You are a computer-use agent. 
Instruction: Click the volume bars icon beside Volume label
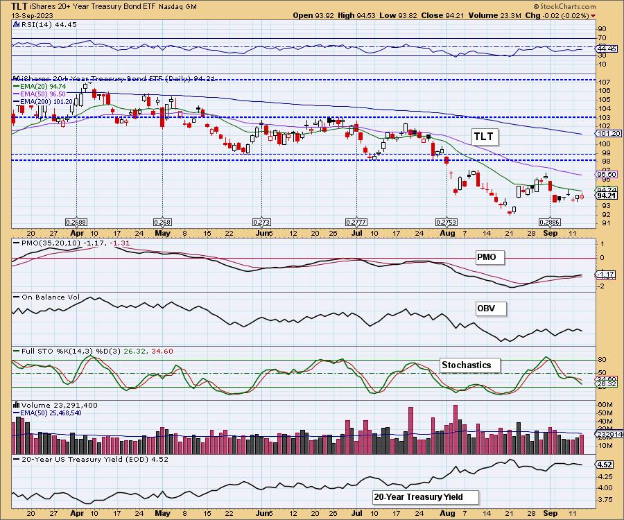[x=17, y=405]
